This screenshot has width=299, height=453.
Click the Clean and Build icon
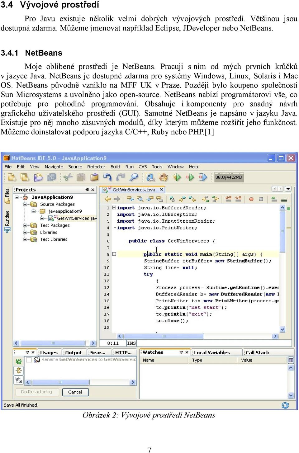163,177
